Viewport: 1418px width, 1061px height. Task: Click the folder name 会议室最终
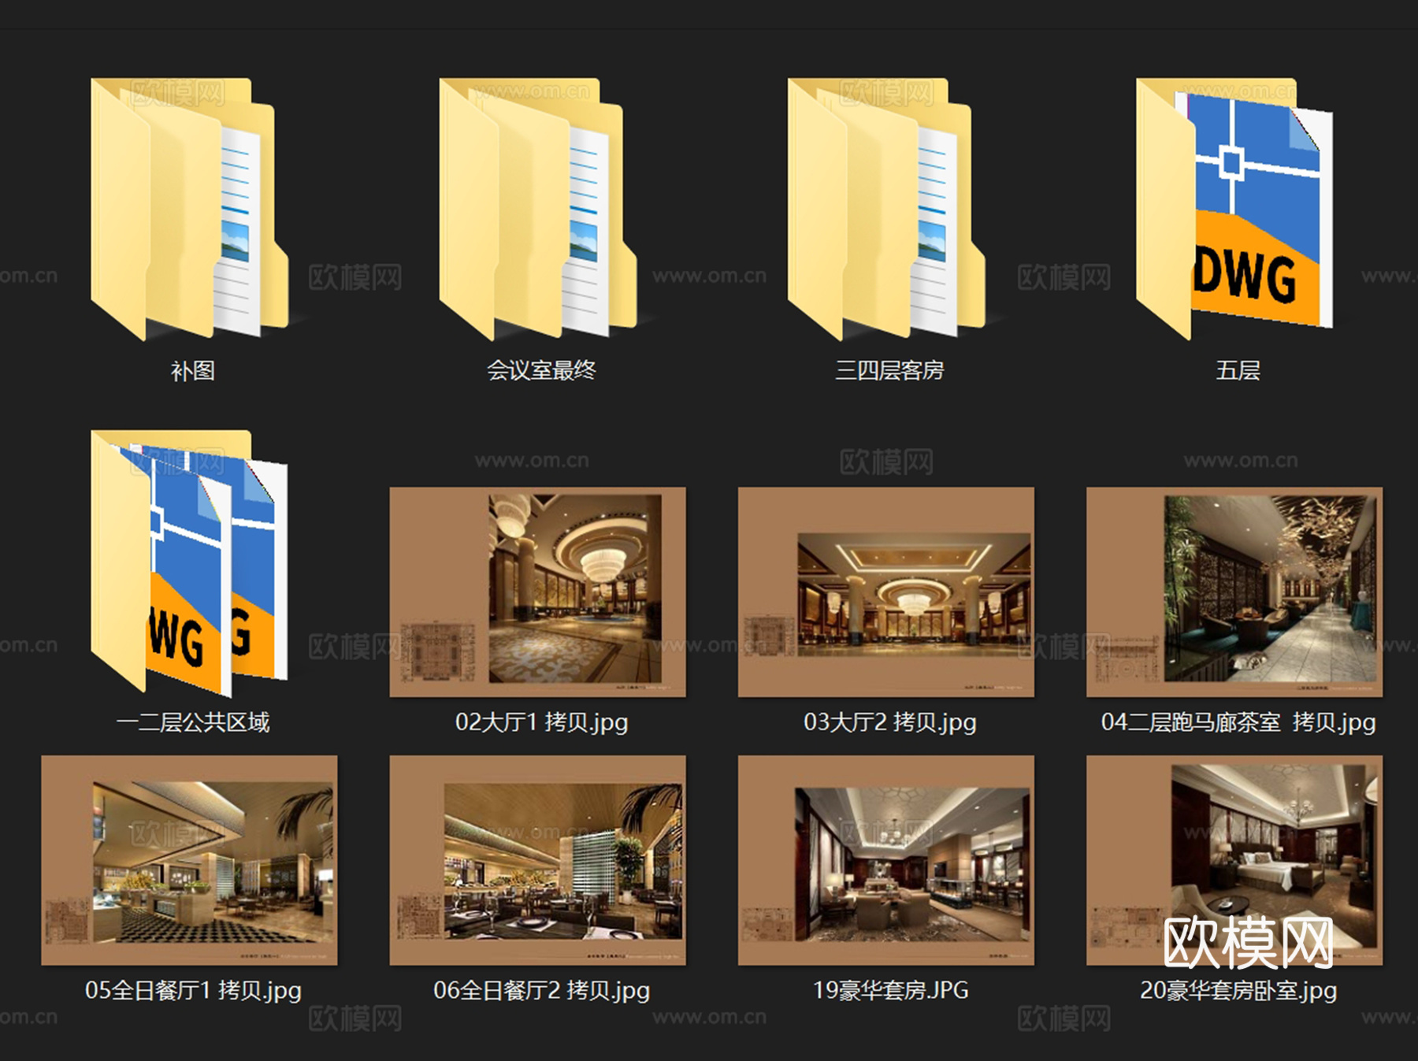pyautogui.click(x=541, y=370)
